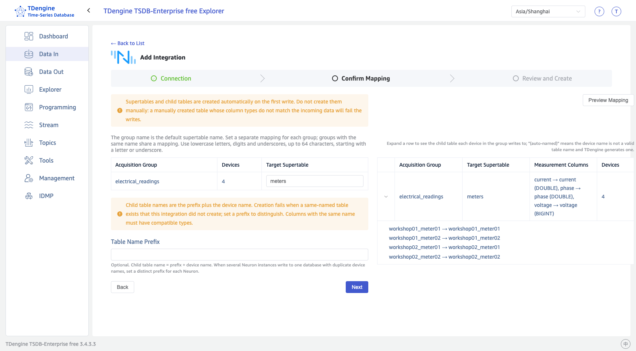Focus the meters Target Supertable field
The image size is (636, 351).
click(315, 181)
